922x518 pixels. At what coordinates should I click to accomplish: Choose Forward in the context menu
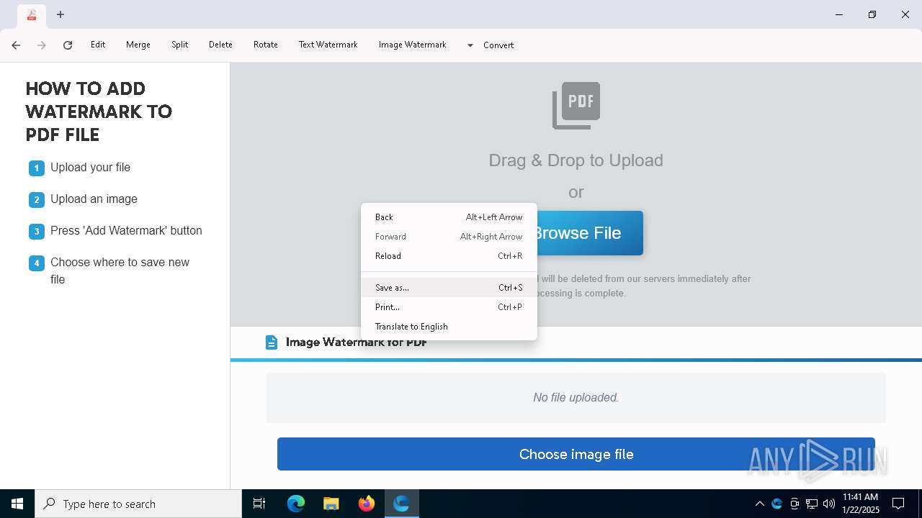(x=449, y=237)
